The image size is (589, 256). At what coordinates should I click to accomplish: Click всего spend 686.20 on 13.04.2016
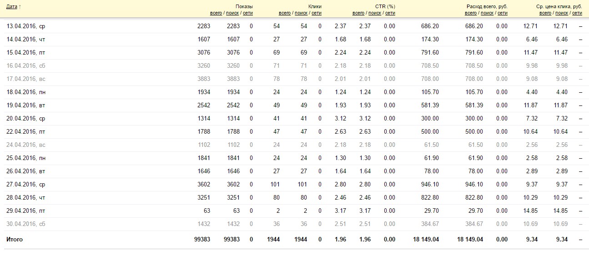coord(430,26)
